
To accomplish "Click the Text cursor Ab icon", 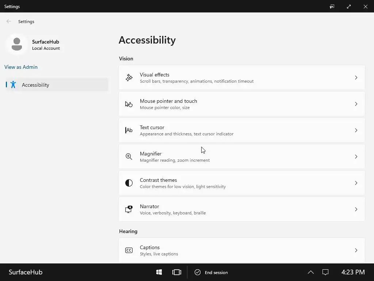I will pyautogui.click(x=129, y=130).
